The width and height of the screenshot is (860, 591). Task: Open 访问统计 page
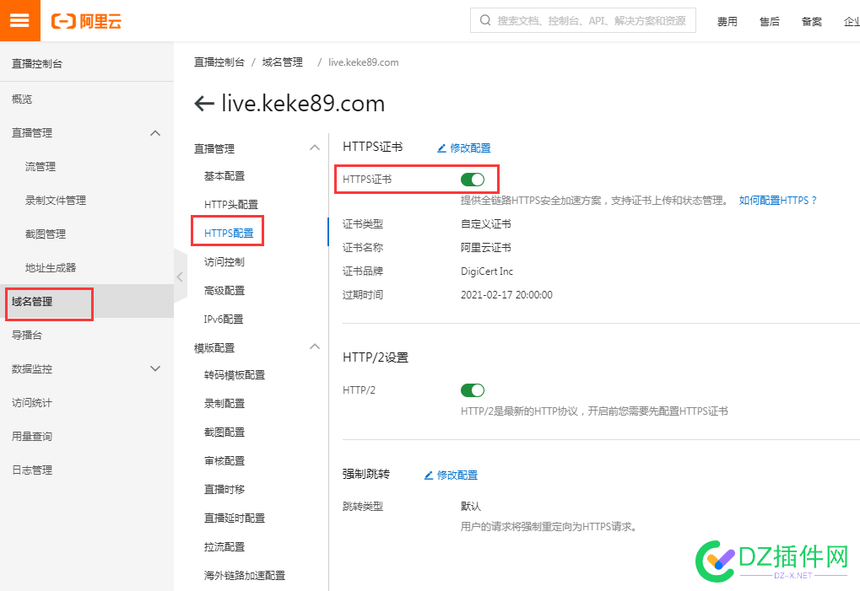pyautogui.click(x=32, y=403)
